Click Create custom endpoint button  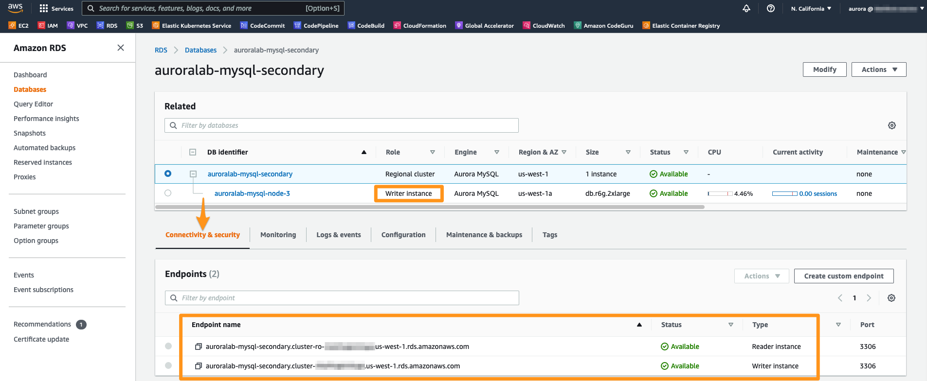tap(844, 276)
